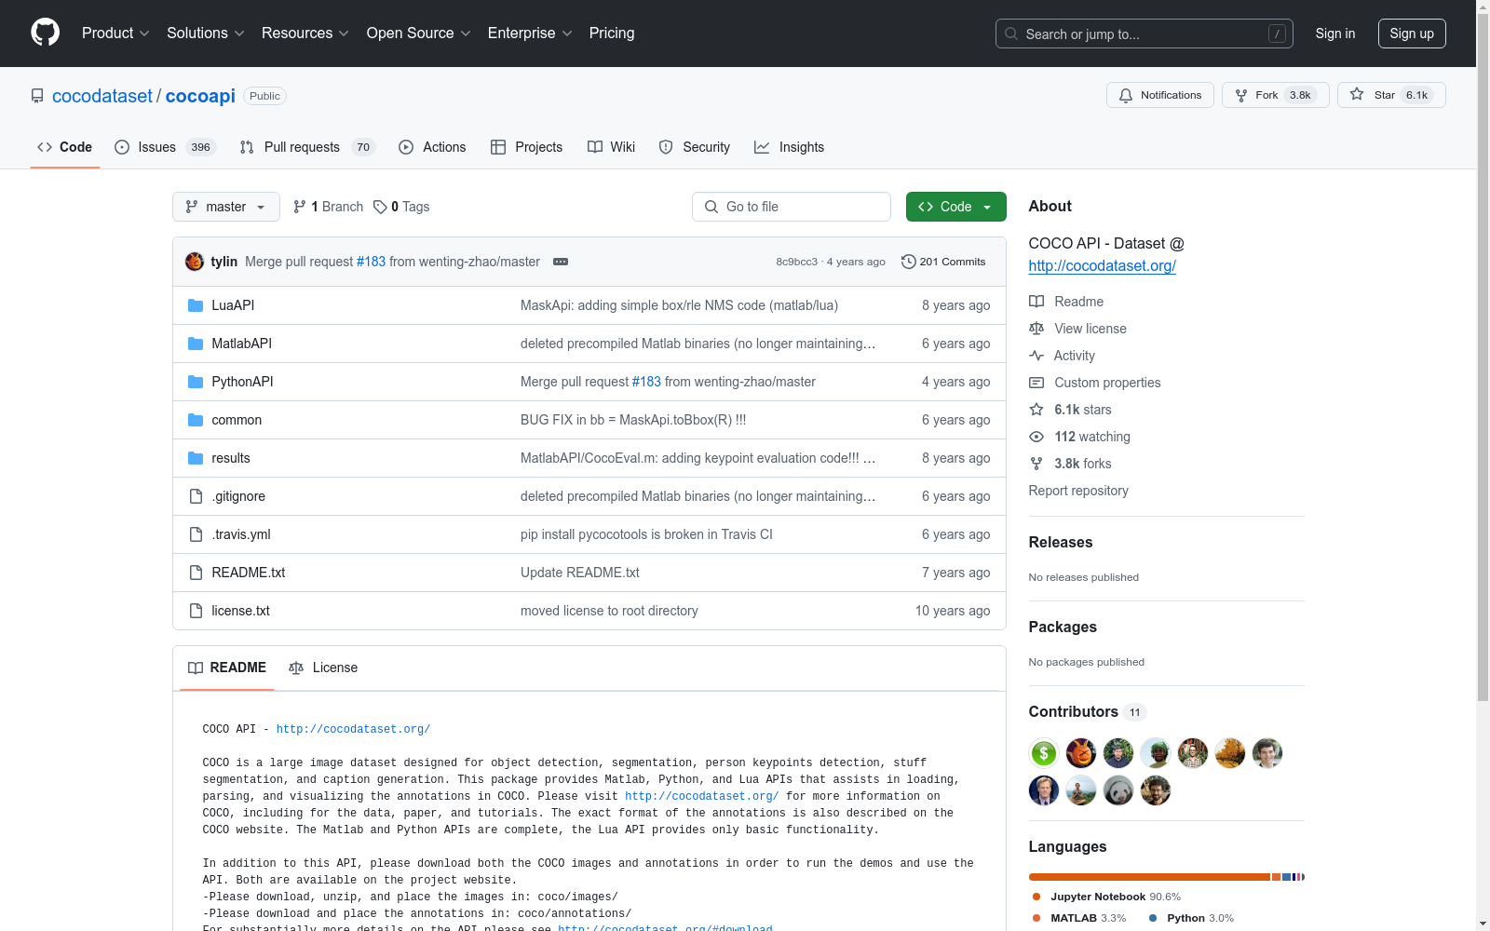
Task: Click the results folder icon
Action: click(x=196, y=458)
